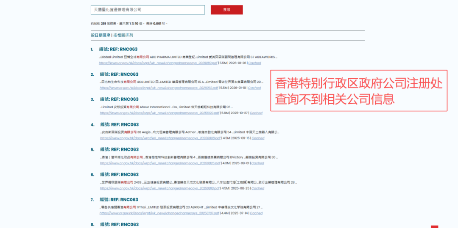The height and width of the screenshot is (228, 458).
Task: Click the search box containing 天鷹量化資產管理有限公司
Action: 147,10
